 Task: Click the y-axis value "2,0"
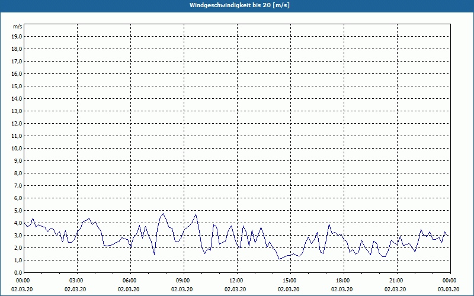tap(18, 247)
